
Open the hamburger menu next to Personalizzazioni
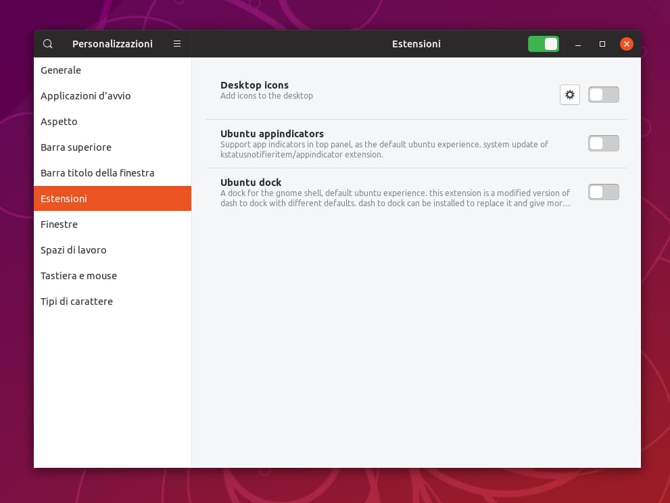pyautogui.click(x=177, y=44)
